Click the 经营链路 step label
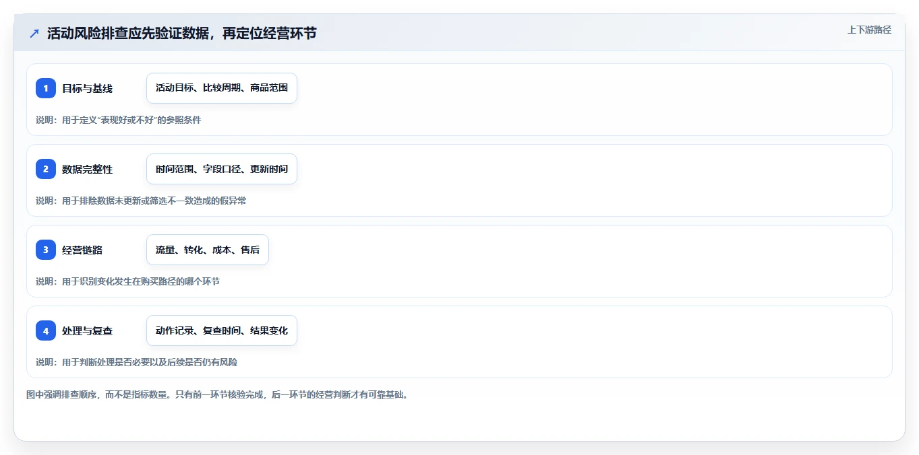919x455 pixels. click(x=82, y=250)
